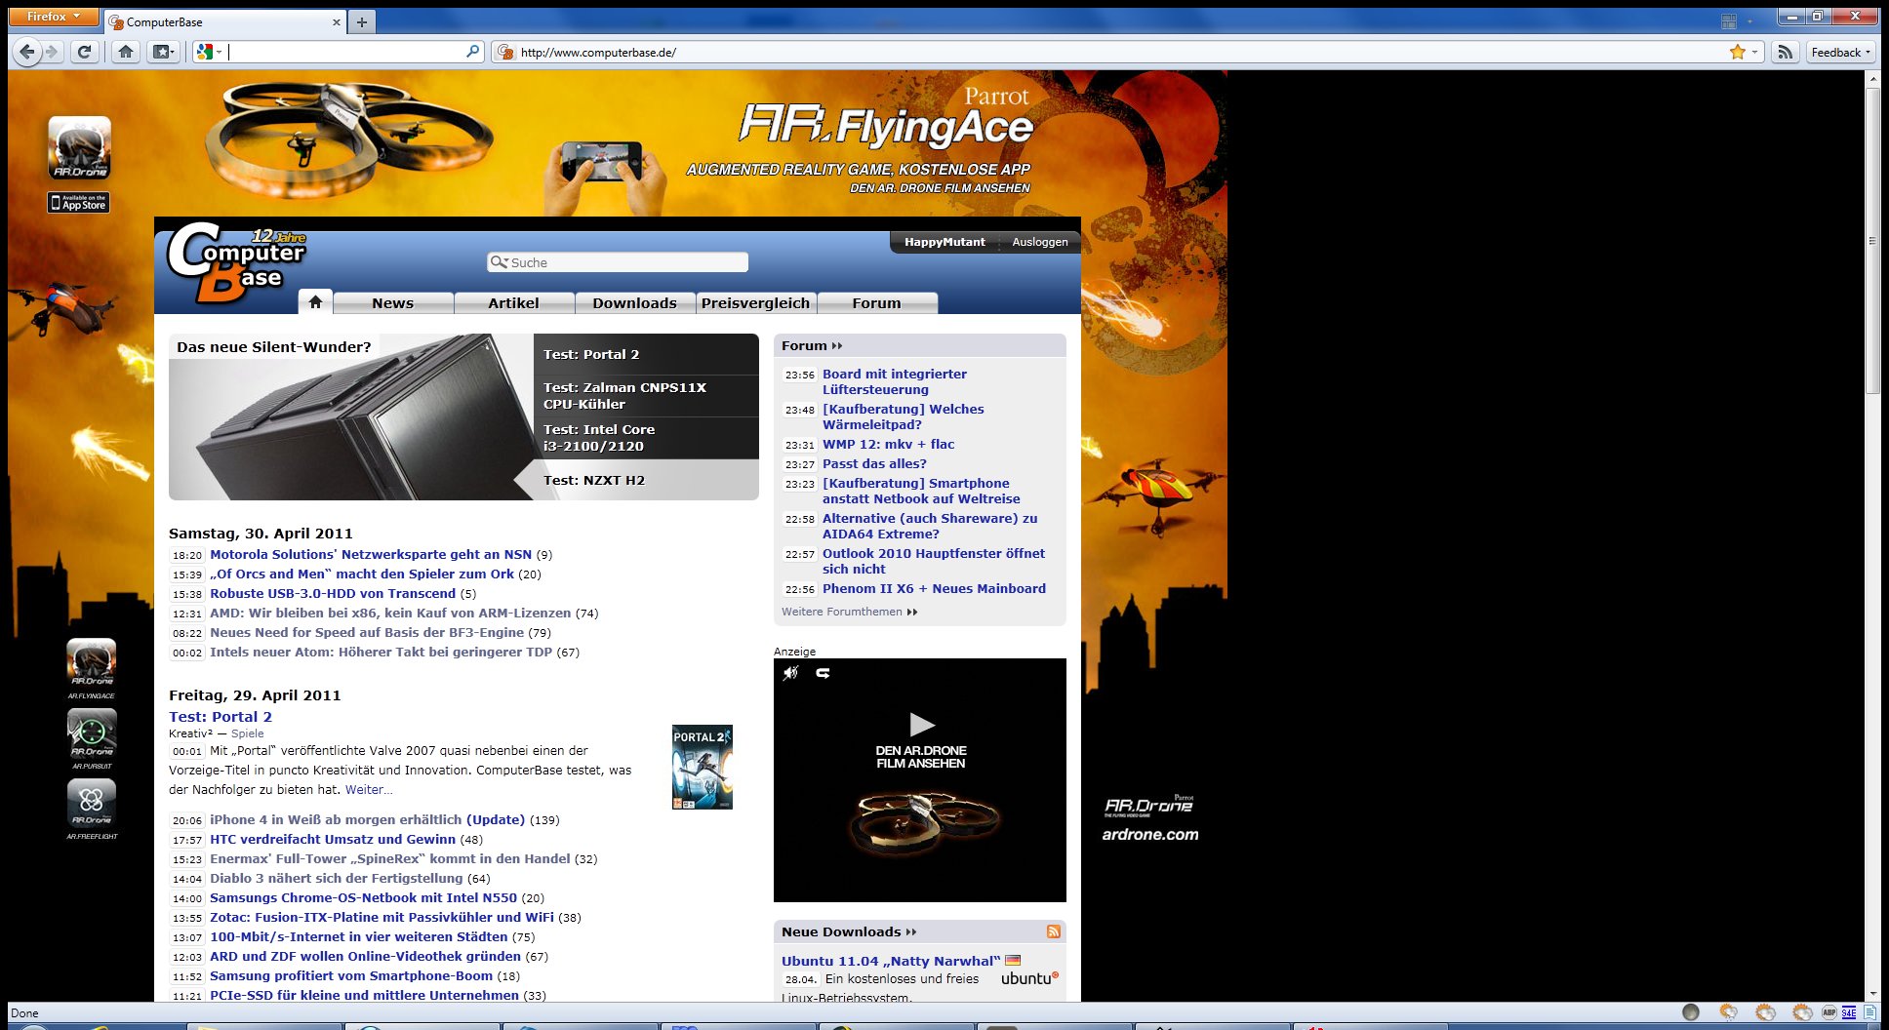Click the ComputerBase site logo
This screenshot has width=1889, height=1030.
point(236,262)
